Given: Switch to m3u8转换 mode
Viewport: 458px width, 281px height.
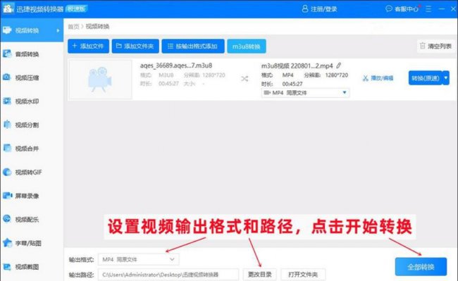Looking at the screenshot, I should [x=247, y=46].
